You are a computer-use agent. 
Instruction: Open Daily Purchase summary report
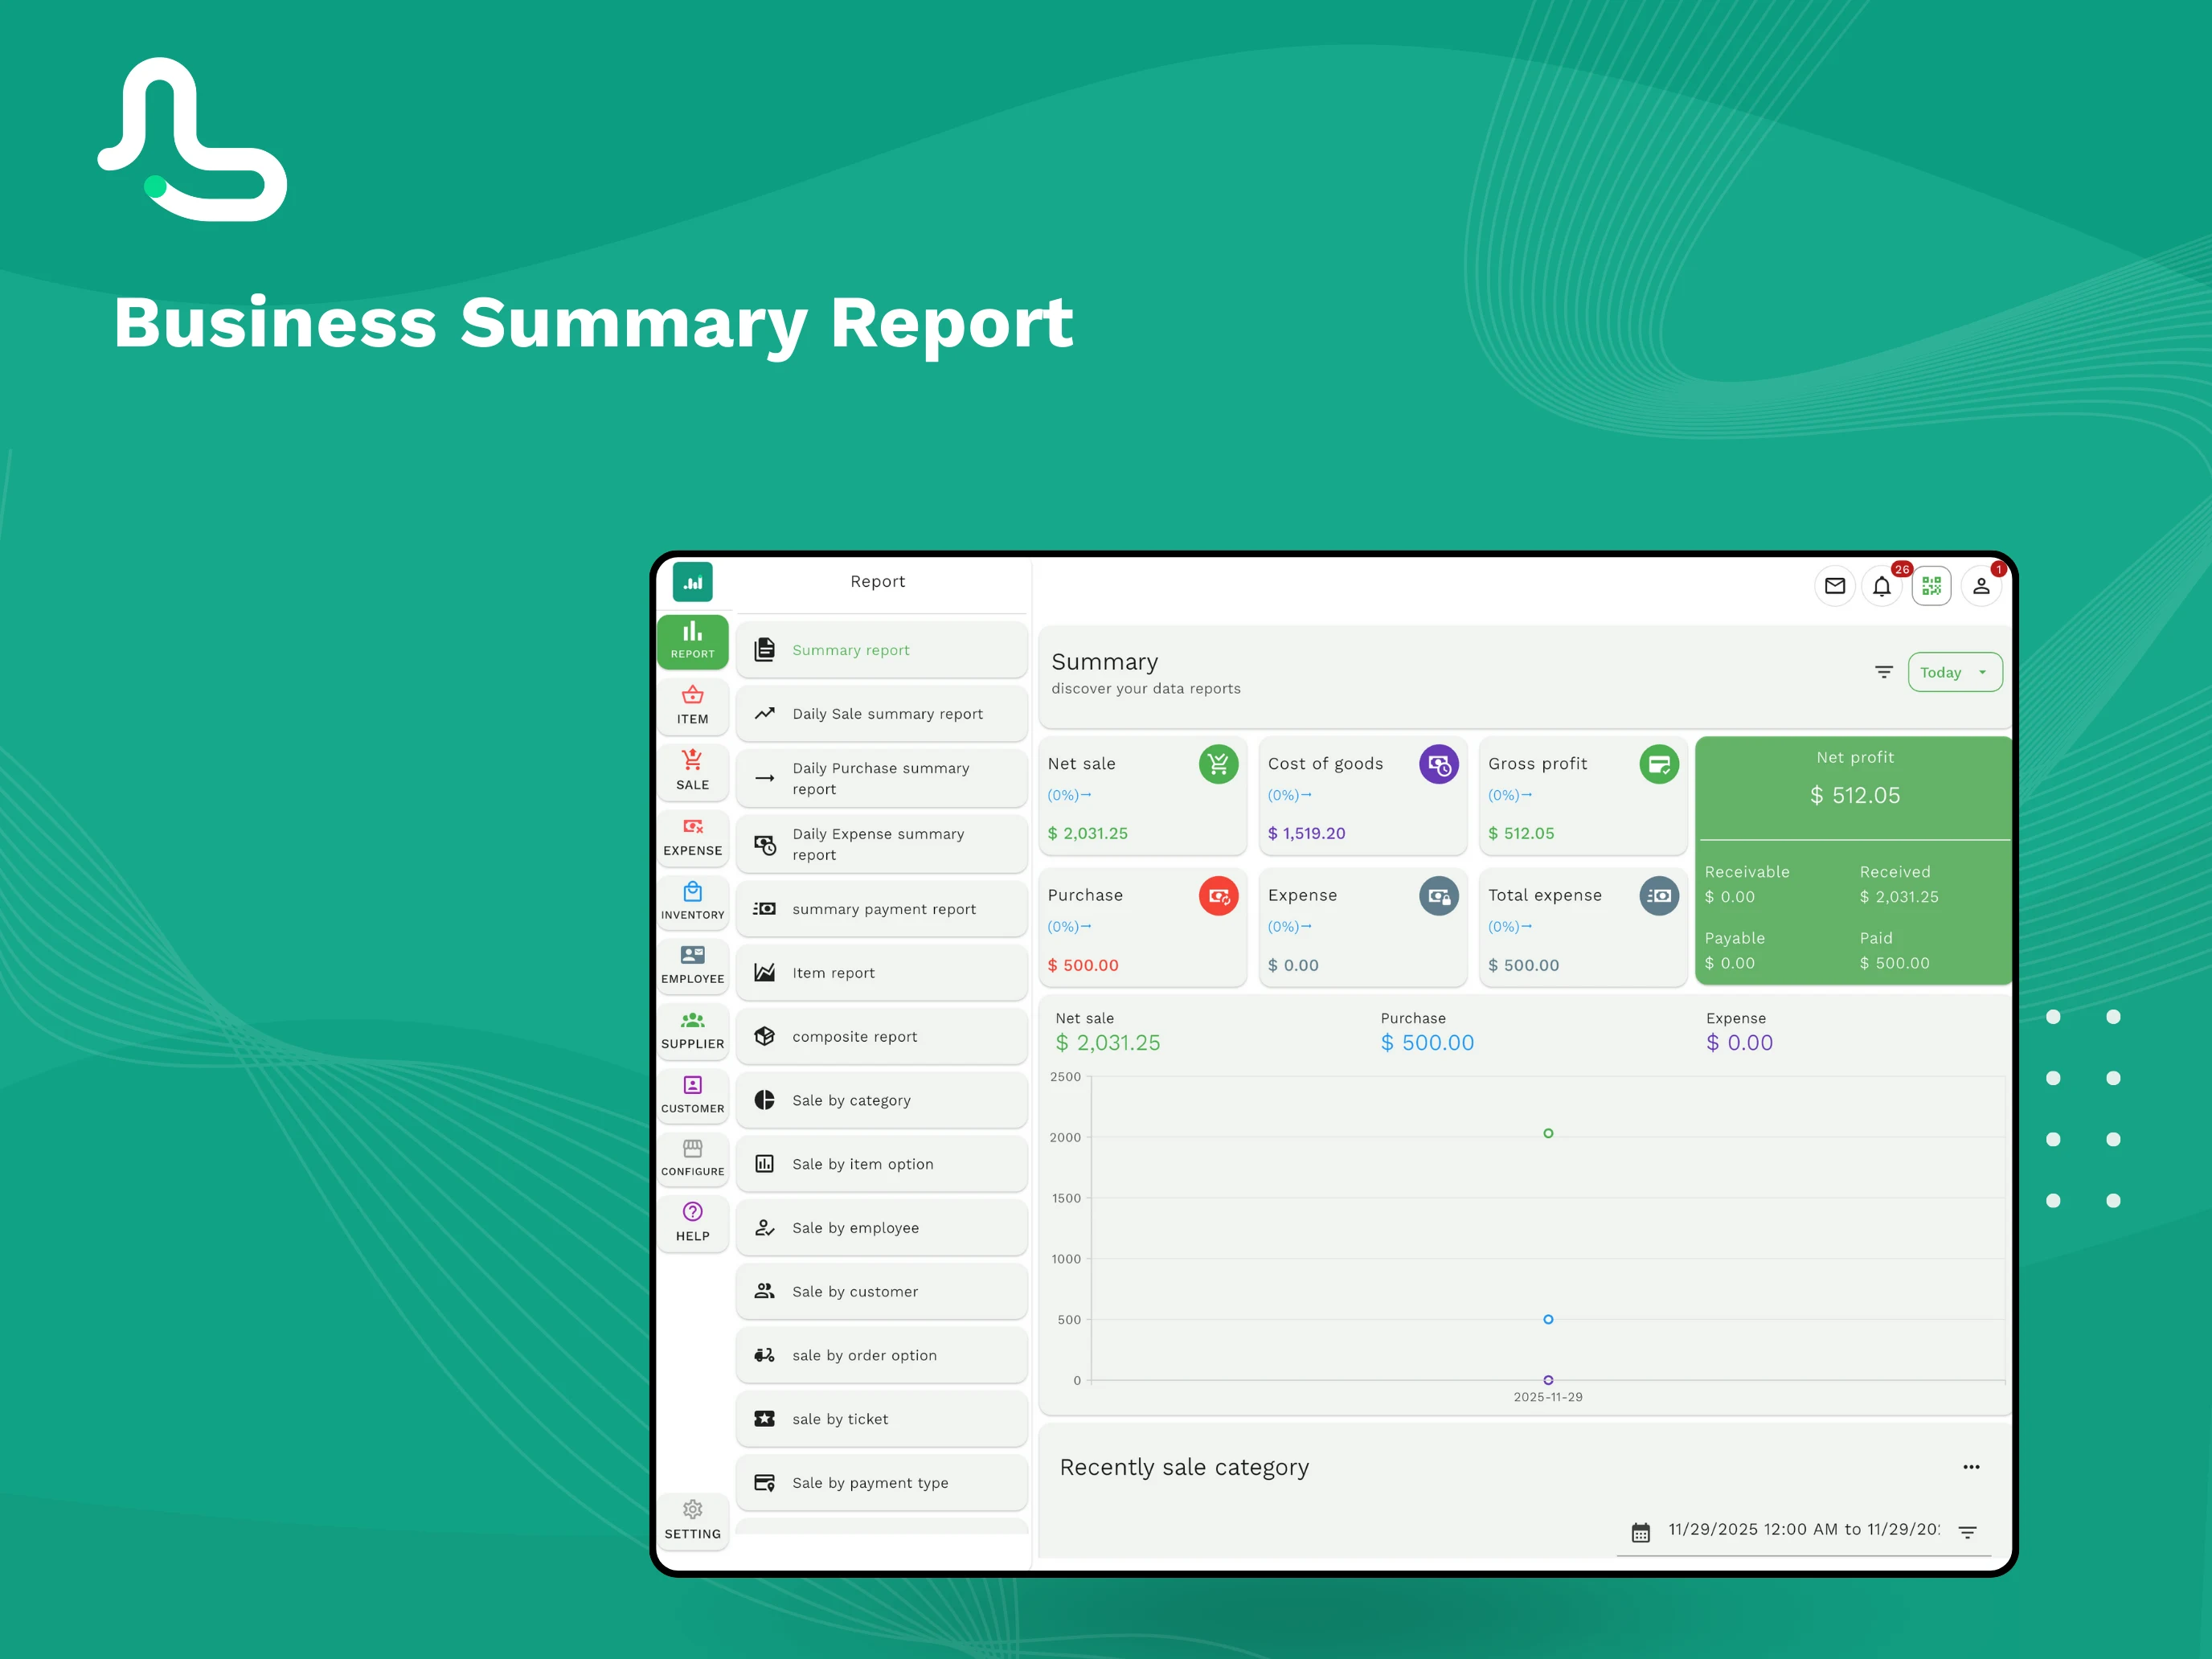[881, 778]
